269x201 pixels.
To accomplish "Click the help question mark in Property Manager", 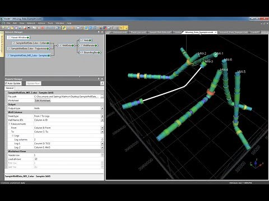I will pos(102,83).
